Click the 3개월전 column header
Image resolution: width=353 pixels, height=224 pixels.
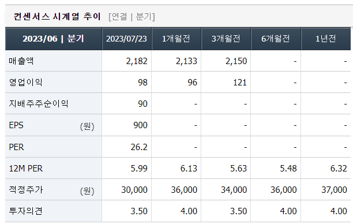pos(226,39)
